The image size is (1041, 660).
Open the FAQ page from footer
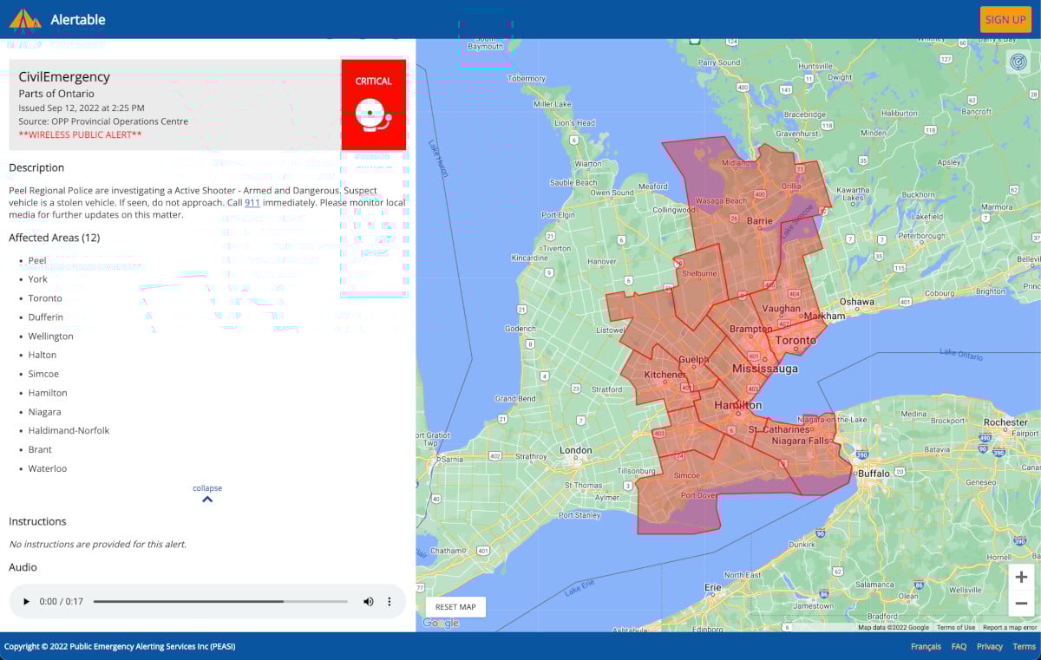click(x=959, y=646)
